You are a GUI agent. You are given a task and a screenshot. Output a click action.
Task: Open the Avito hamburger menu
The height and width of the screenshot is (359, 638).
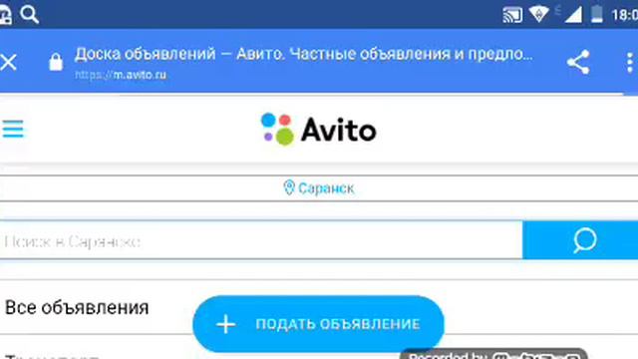[x=13, y=129]
